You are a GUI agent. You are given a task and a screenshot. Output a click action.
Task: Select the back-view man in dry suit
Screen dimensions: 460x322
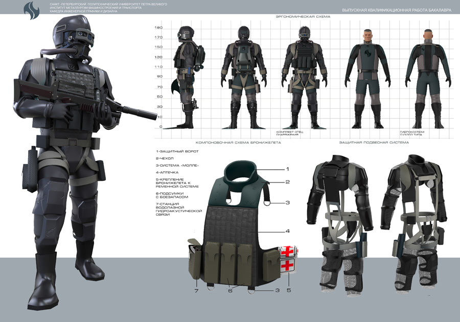coord(428,79)
